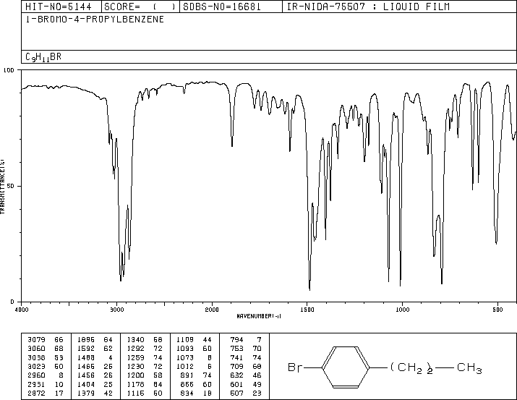
Task: Select the (CH2)2 group in the structure
Action: click(x=411, y=368)
